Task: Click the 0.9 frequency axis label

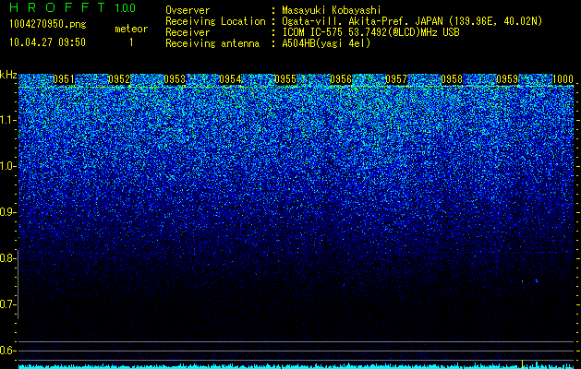Action: pos(8,212)
